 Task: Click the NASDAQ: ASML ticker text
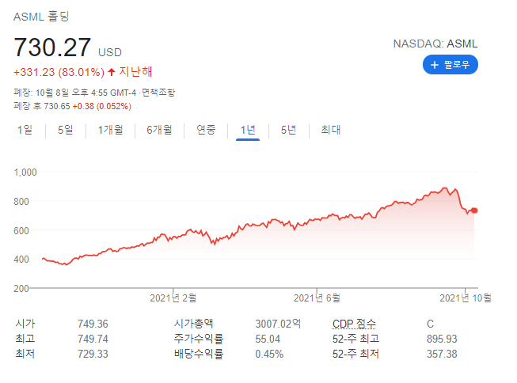pos(435,44)
